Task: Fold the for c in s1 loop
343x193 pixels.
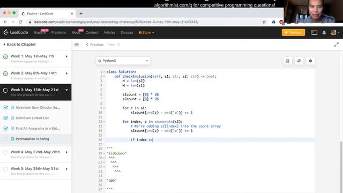Action: tap(104, 108)
